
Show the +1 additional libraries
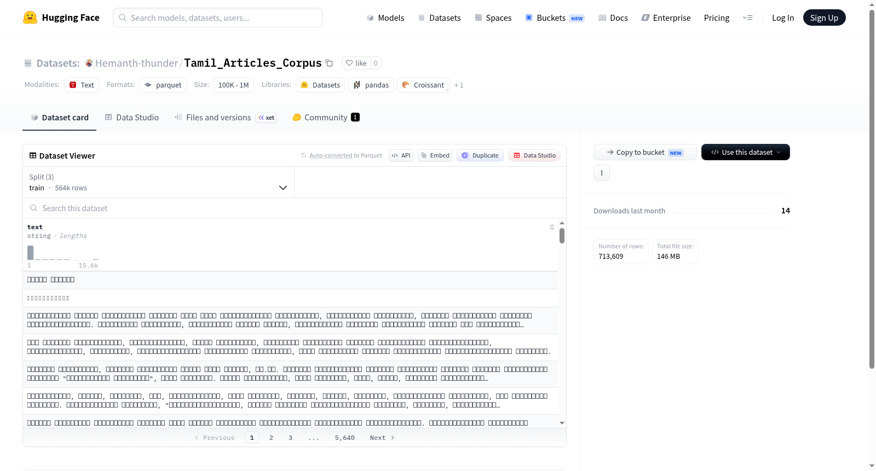coord(459,85)
